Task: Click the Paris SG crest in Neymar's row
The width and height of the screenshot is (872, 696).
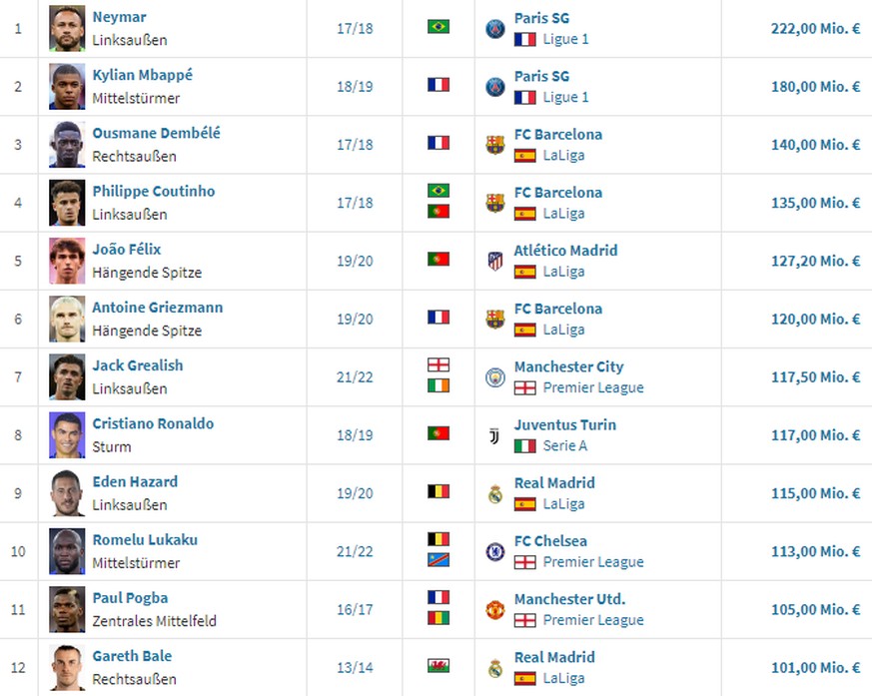Action: point(494,28)
